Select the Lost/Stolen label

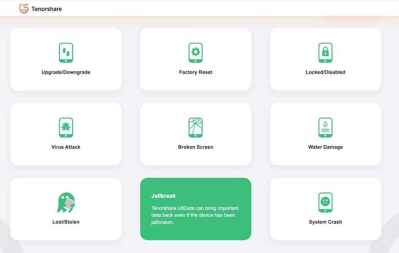[x=66, y=222]
